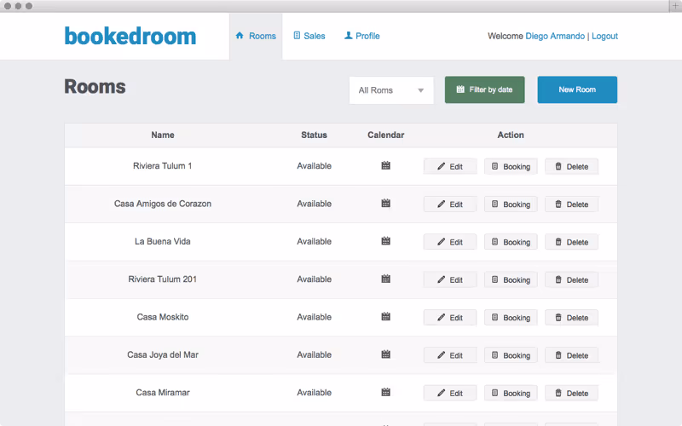Click the Action column header
The height and width of the screenshot is (426, 682).
point(511,135)
